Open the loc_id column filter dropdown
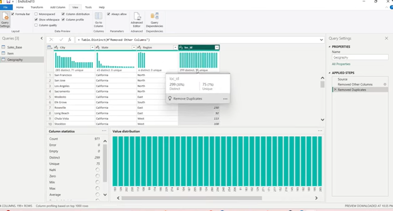 pos(217,47)
